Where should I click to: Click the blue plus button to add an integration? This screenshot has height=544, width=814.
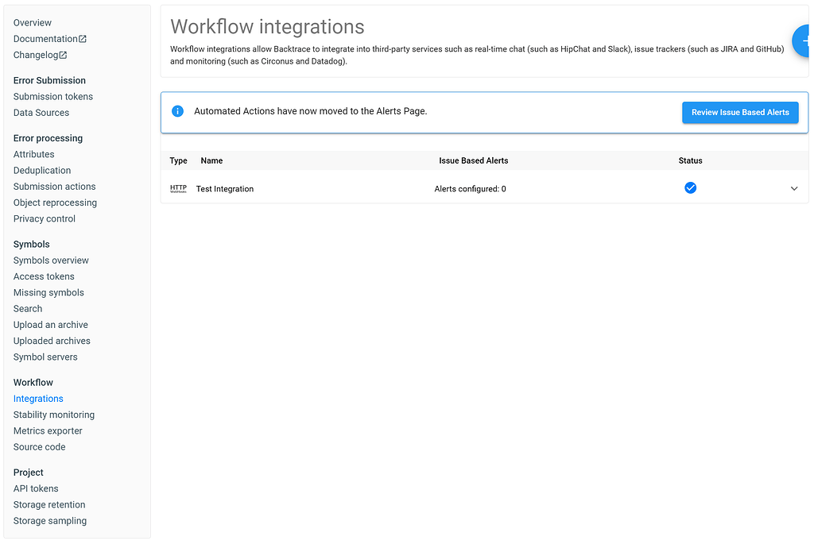pyautogui.click(x=804, y=40)
